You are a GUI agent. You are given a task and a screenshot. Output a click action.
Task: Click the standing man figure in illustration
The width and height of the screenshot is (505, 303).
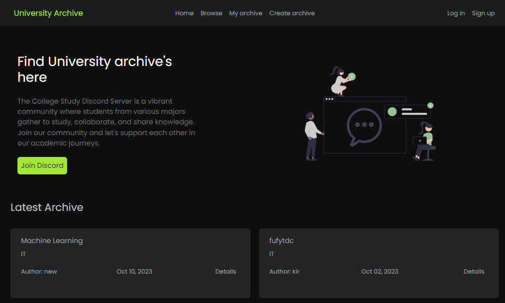312,136
